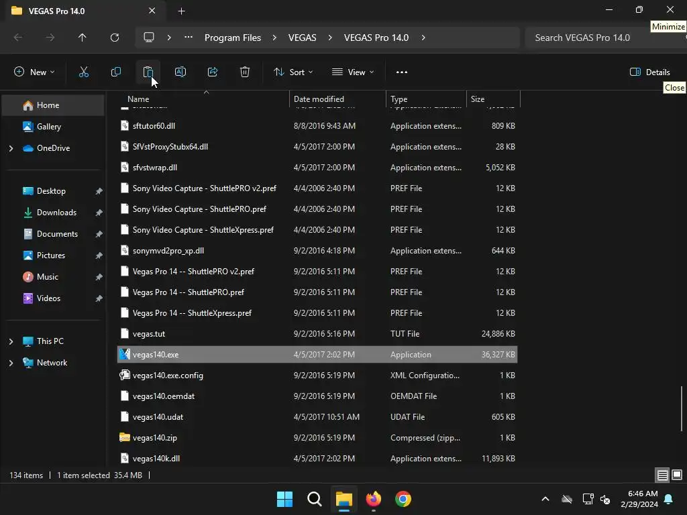Screen dimensions: 687x515
Task: Expand the This PC tree node
Action: 11,341
